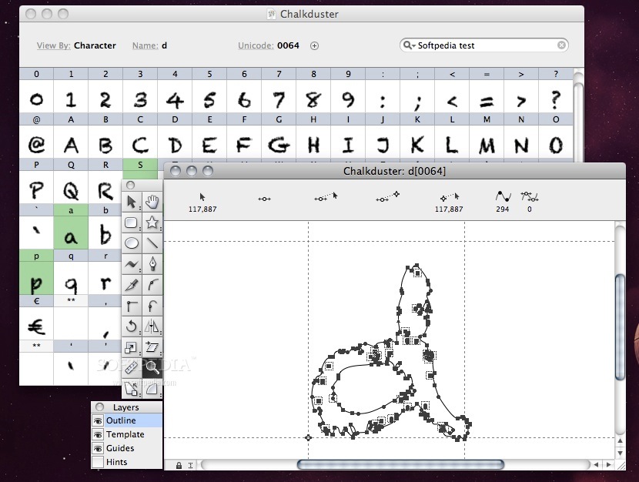
Task: Select the curve point tool
Action: 152,285
